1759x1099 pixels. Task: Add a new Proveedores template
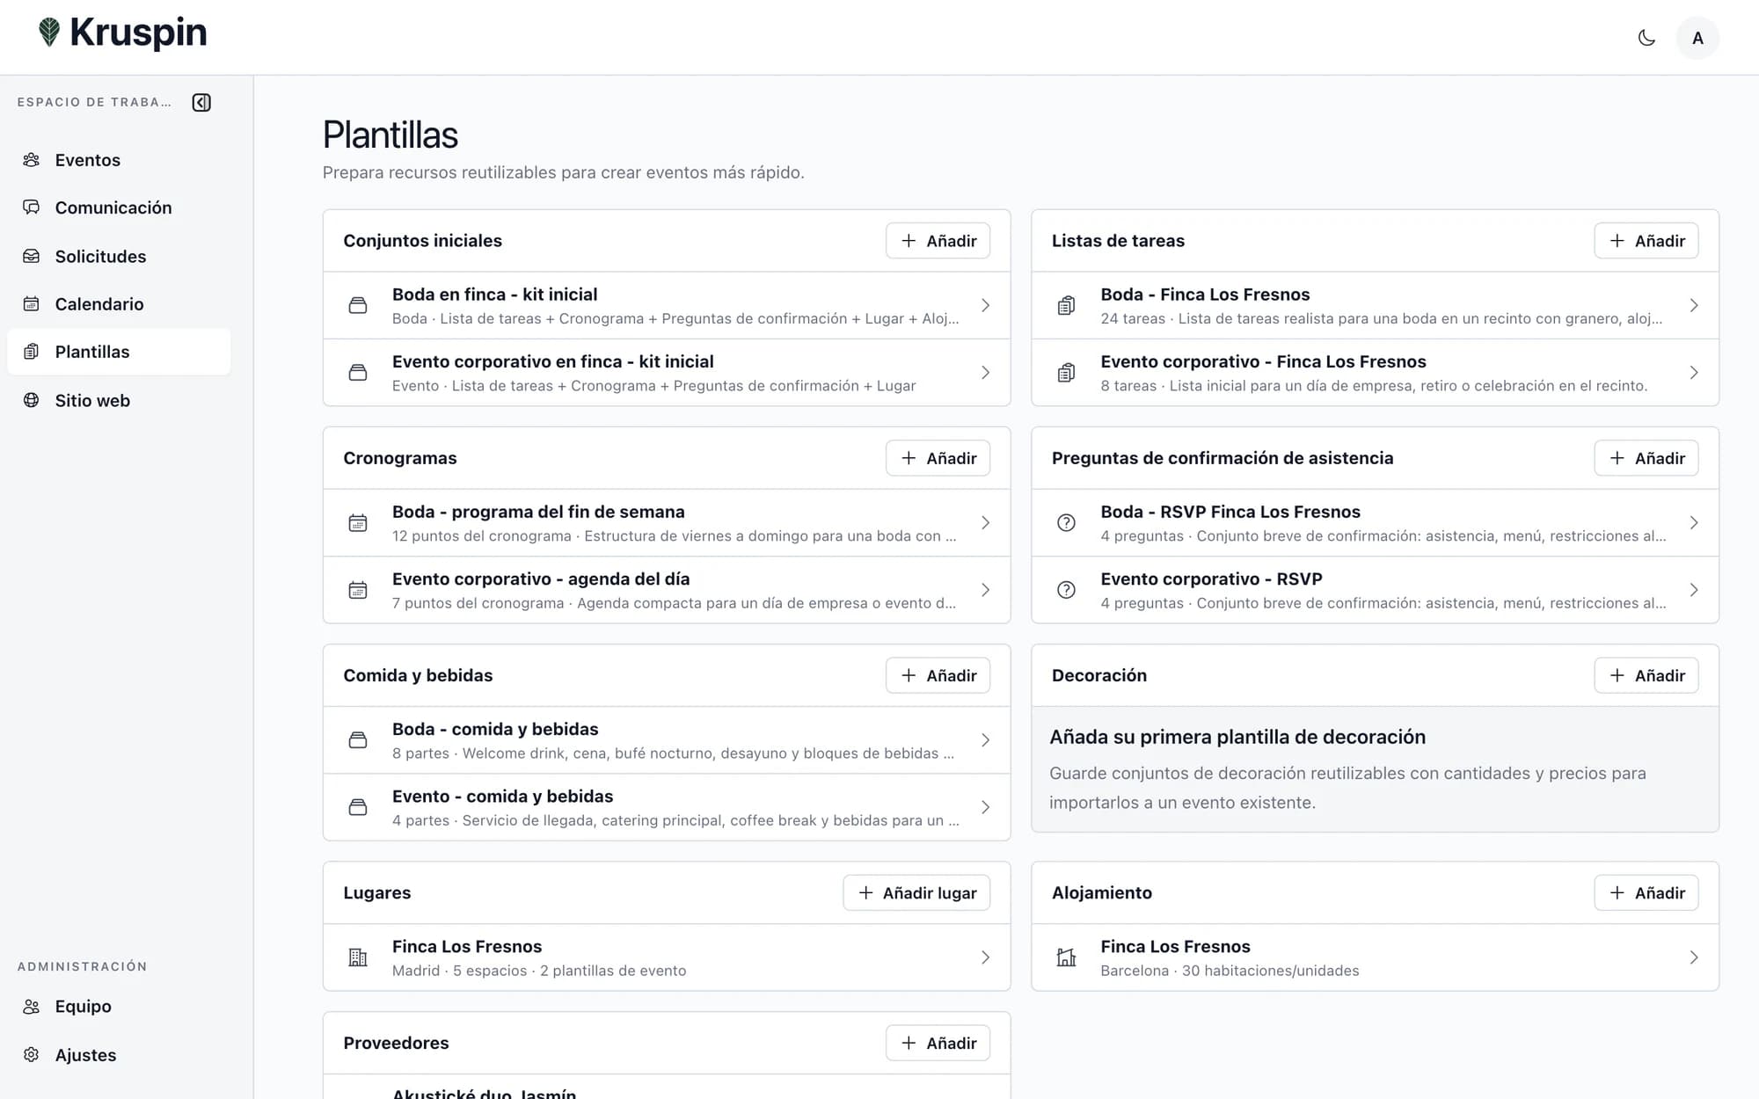(938, 1043)
